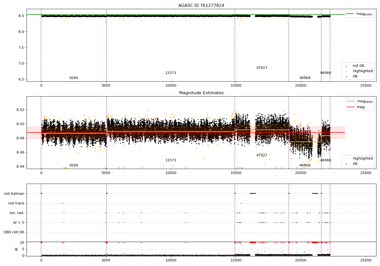Click x-axis tick 25000 under the Magnitude Estimates plot
The height and width of the screenshot is (266, 380).
(366, 173)
